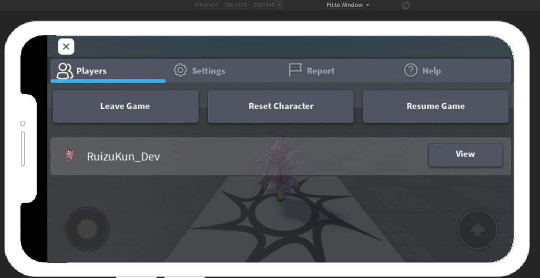Click the Resume Game button
This screenshot has width=540, height=278.
[436, 106]
